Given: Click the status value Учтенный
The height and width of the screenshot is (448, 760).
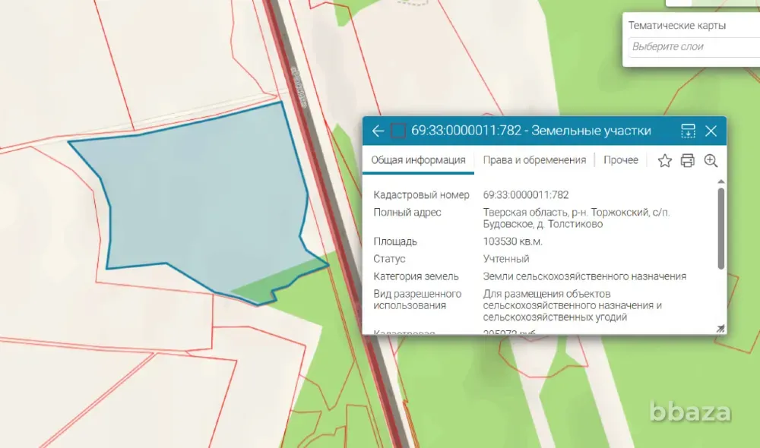Looking at the screenshot, I should point(506,259).
